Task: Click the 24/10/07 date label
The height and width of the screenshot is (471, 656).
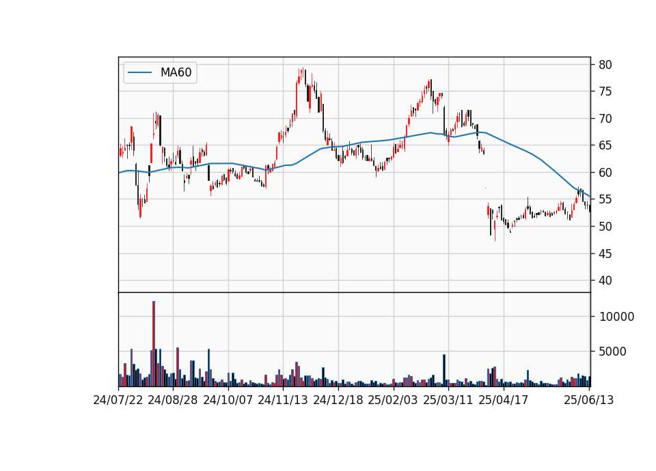Action: click(x=228, y=400)
